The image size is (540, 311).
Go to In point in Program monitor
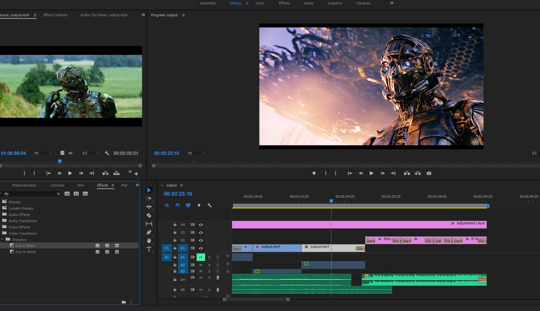coord(350,173)
